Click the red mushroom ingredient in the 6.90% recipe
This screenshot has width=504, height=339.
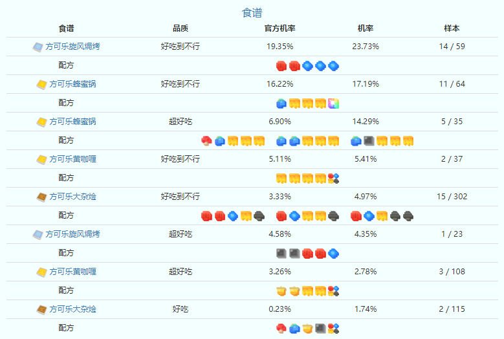click(x=206, y=141)
